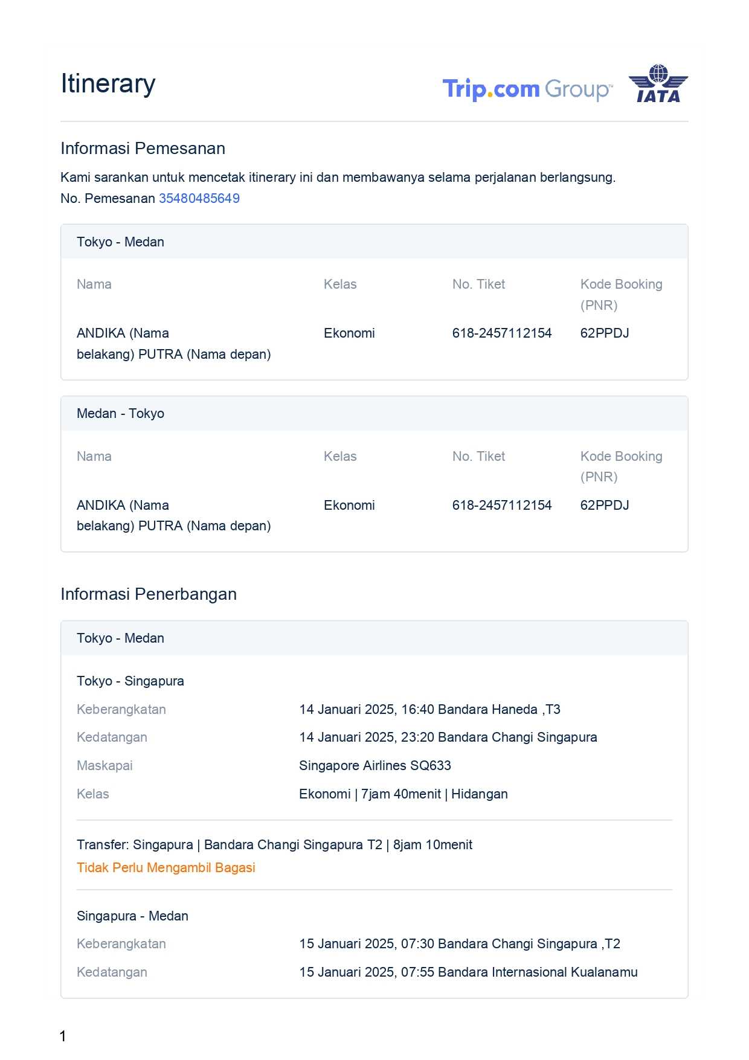749x1060 pixels.
Task: Click the sentence advising to print the itinerary
Action: [x=338, y=177]
